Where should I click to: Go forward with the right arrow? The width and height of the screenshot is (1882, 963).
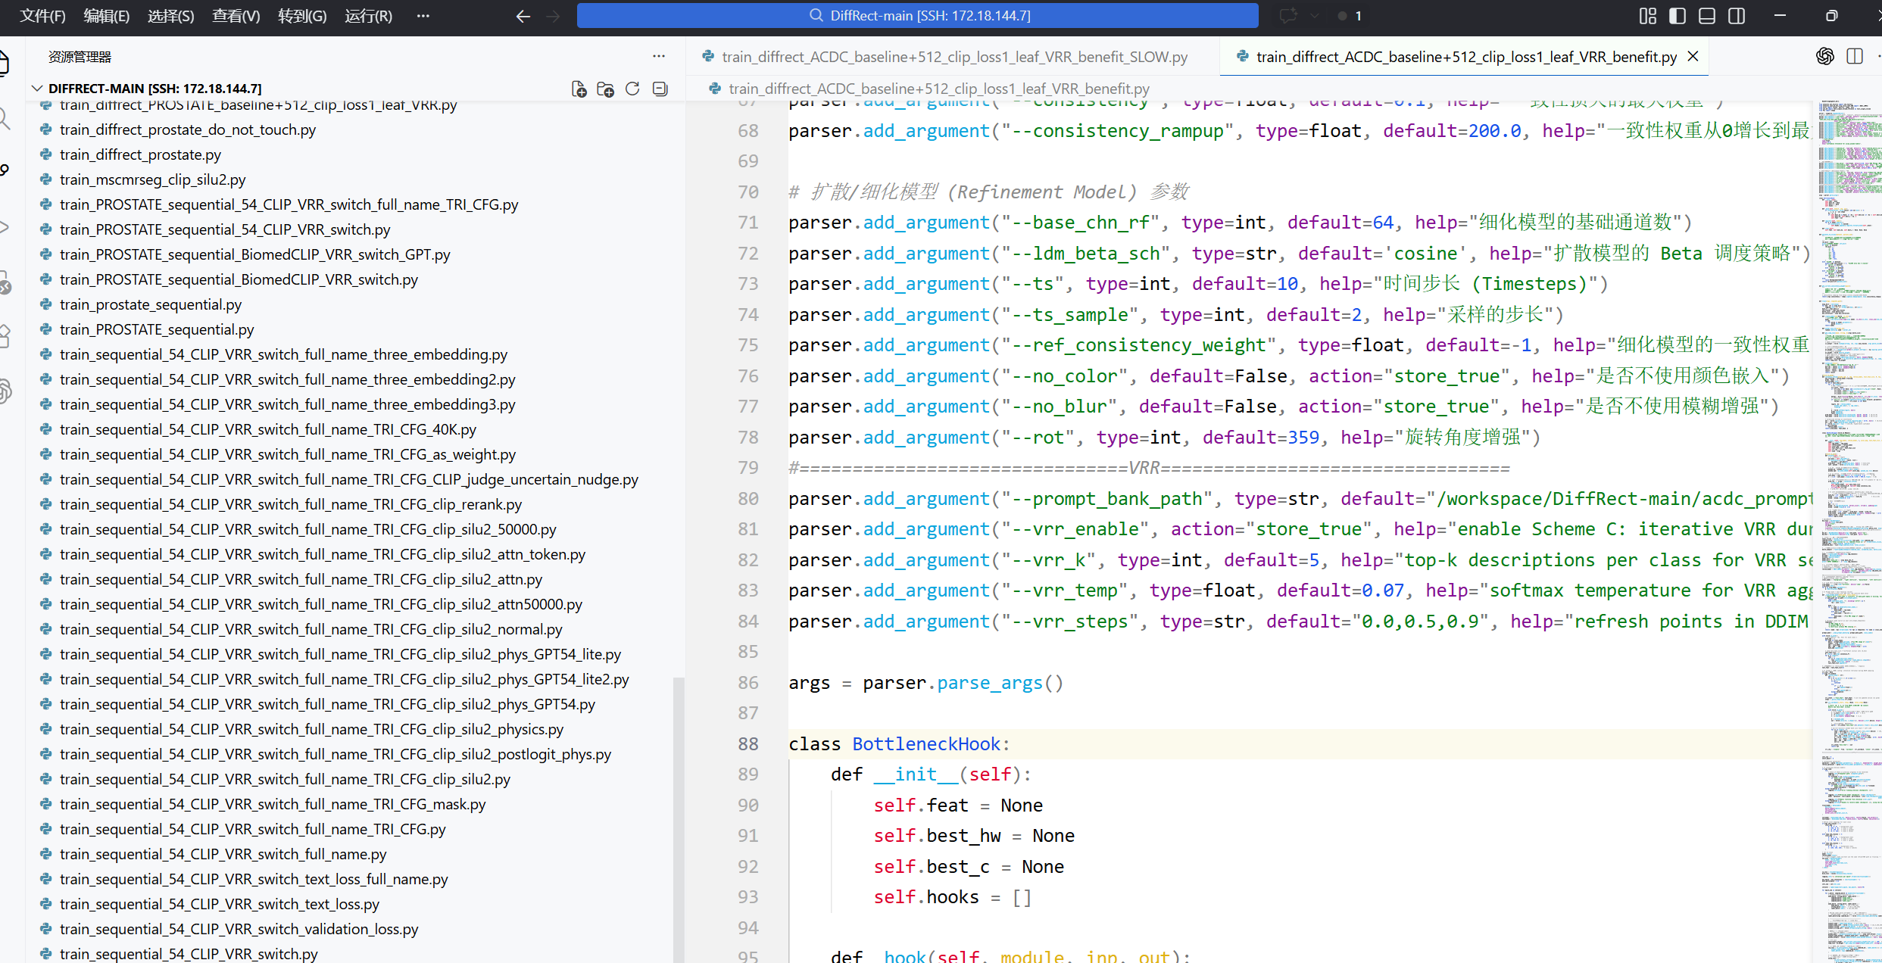[x=553, y=16]
